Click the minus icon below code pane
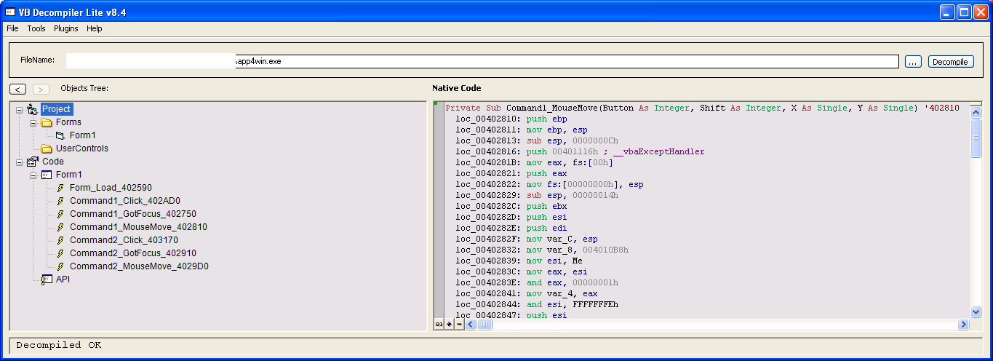The width and height of the screenshot is (993, 361). coord(458,324)
